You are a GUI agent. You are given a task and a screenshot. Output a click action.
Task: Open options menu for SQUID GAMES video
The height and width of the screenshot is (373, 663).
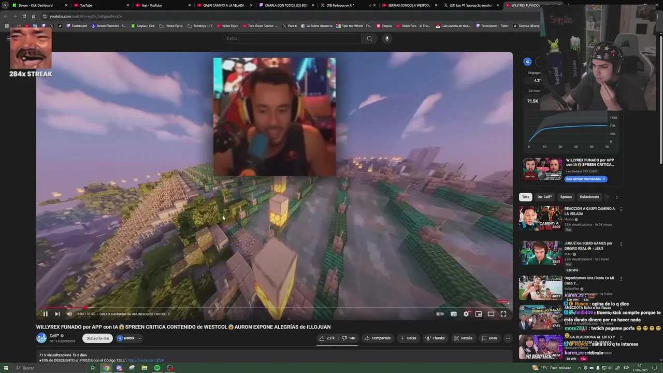pyautogui.click(x=621, y=244)
